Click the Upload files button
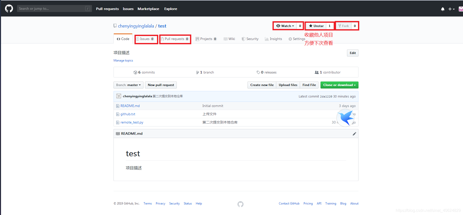Viewport: 463px width, 215px height. tap(288, 85)
